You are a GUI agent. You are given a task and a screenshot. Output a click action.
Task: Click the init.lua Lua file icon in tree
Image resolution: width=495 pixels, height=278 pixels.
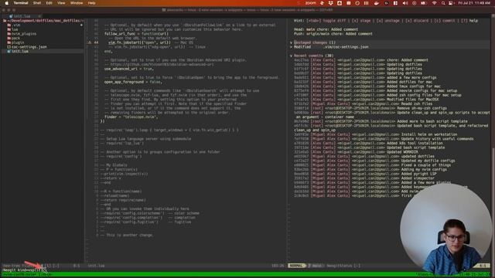(x=9, y=51)
